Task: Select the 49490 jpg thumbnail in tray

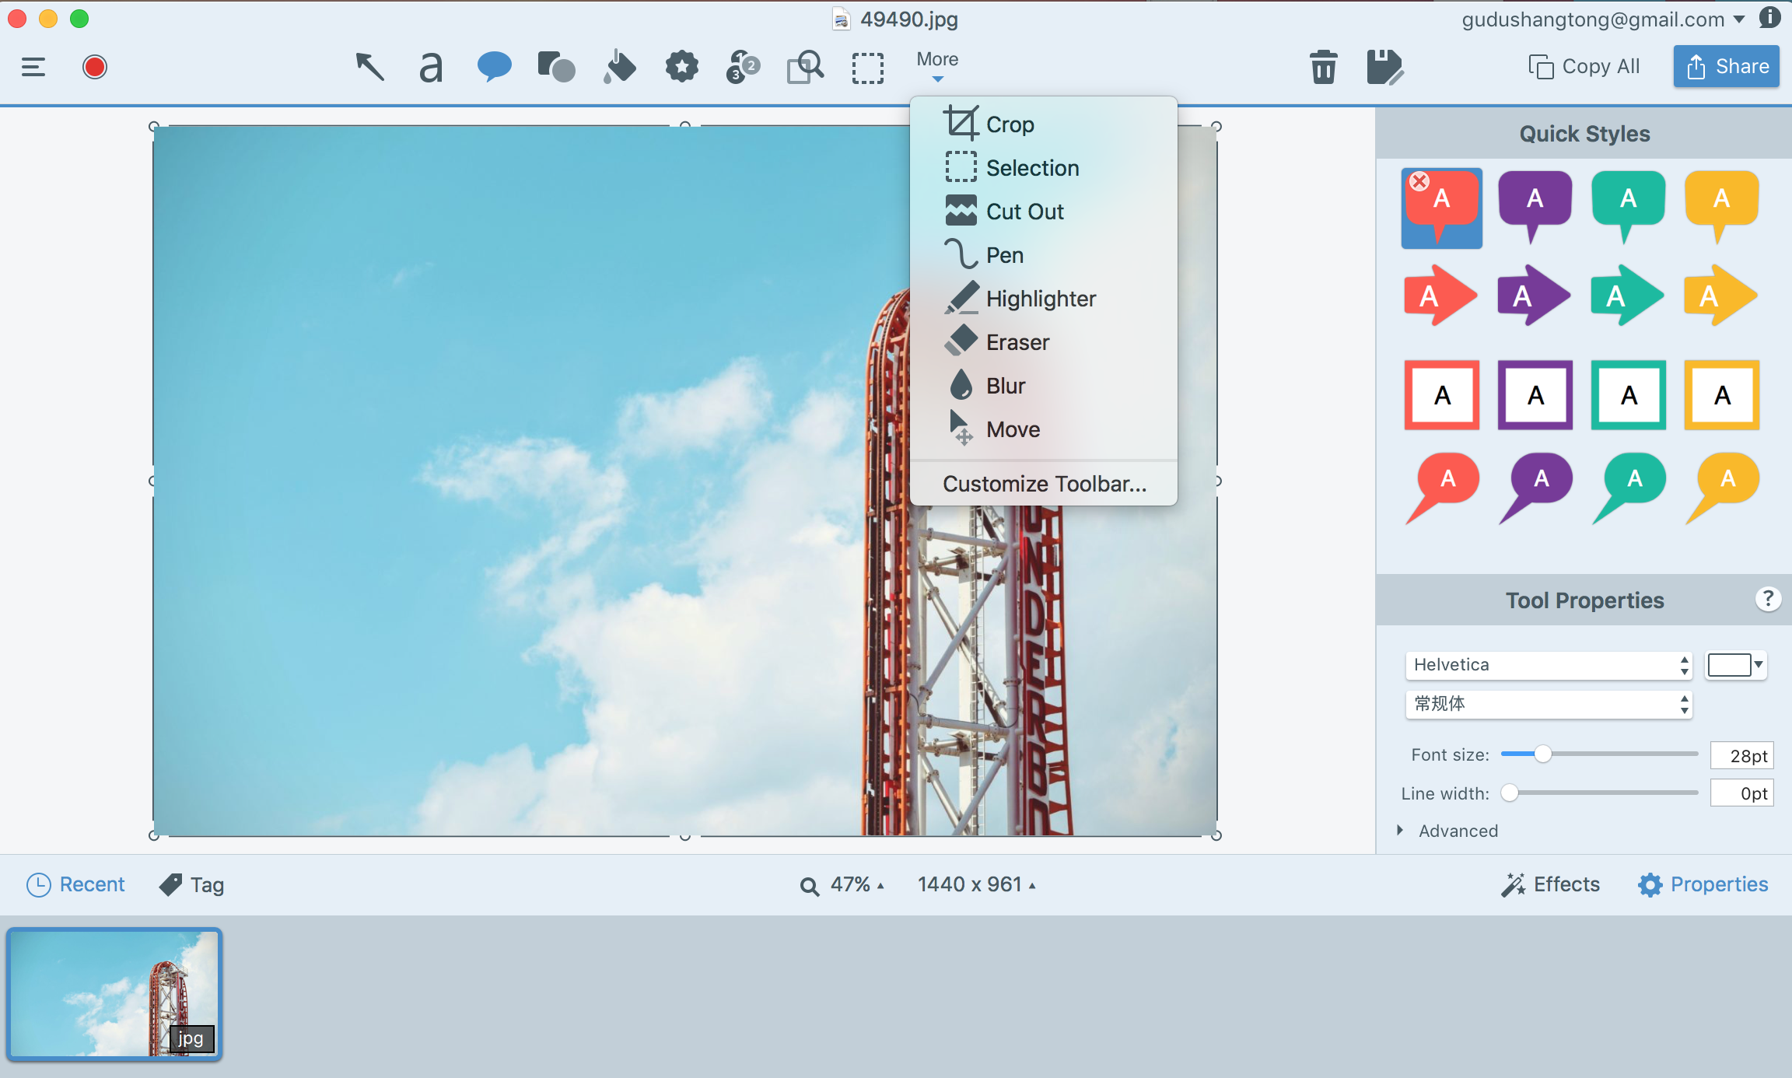Action: click(x=114, y=994)
